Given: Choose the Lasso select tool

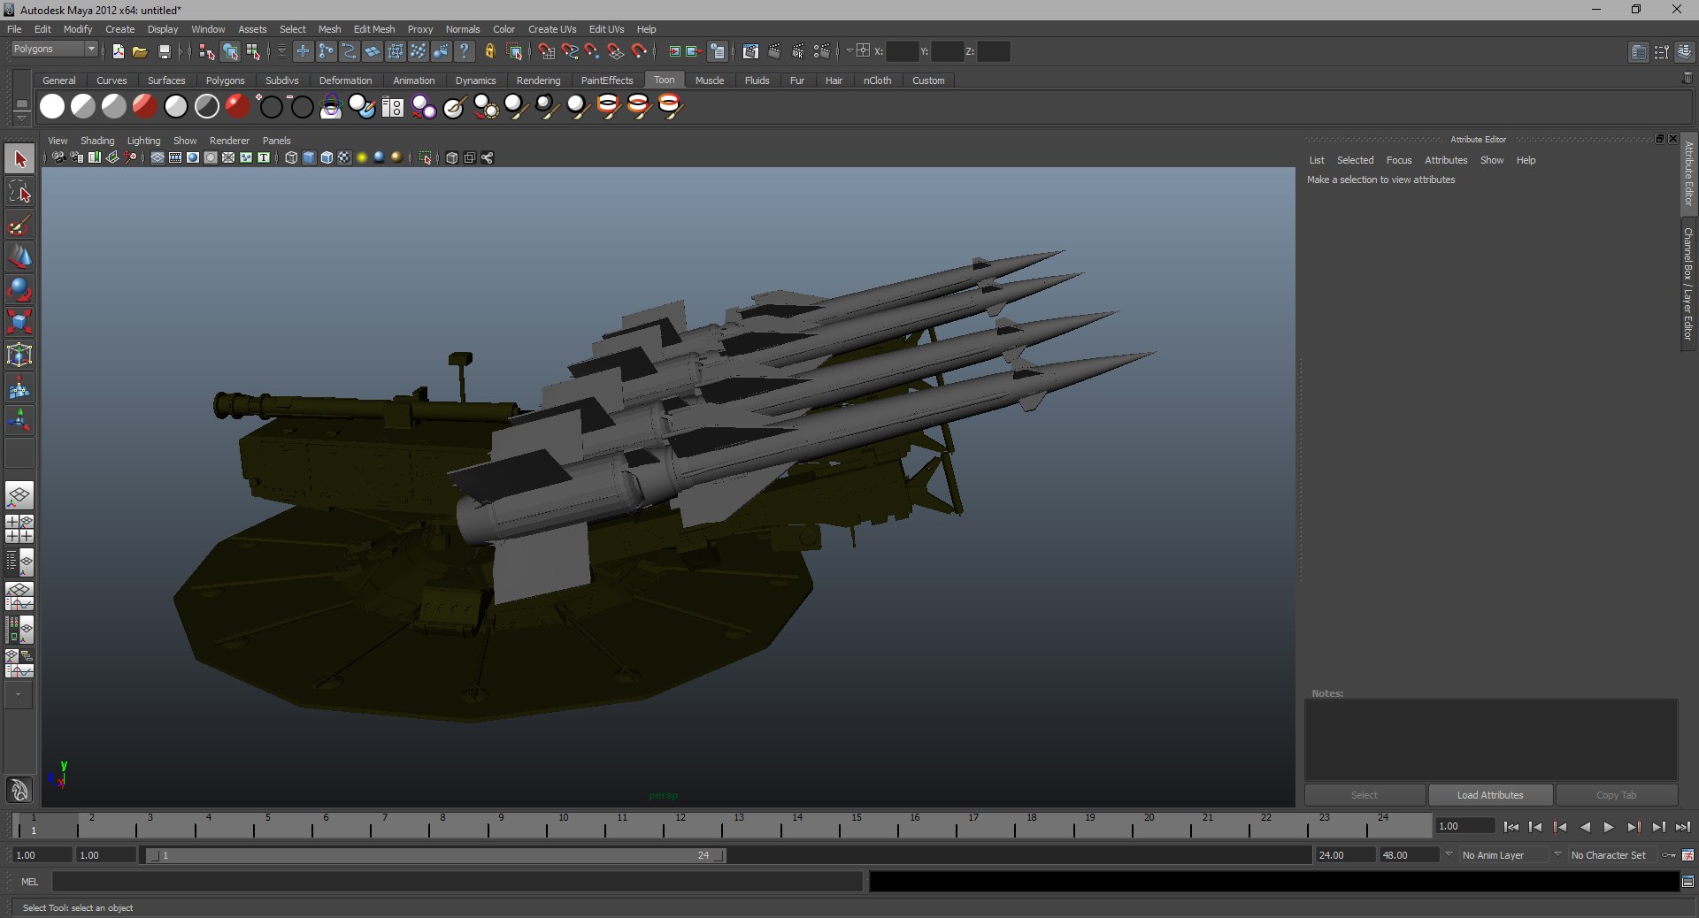Looking at the screenshot, I should coord(19,192).
